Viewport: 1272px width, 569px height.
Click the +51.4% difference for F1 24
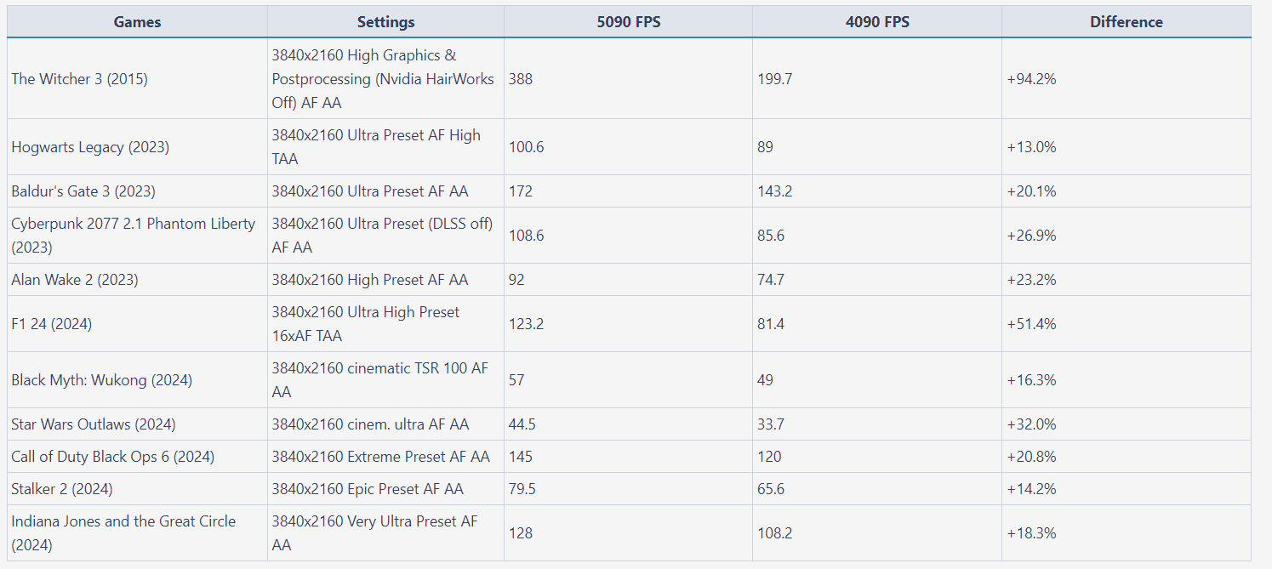click(1030, 324)
